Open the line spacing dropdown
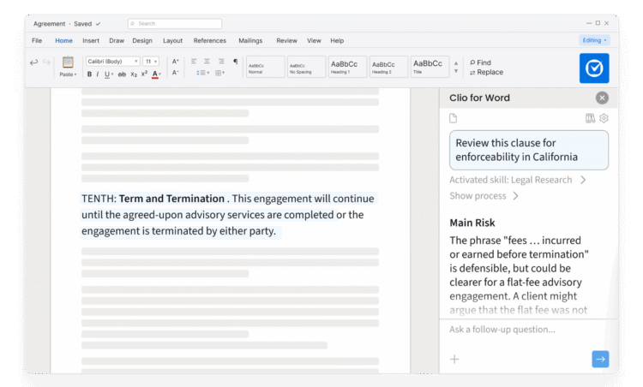Image resolution: width=643 pixels, height=387 pixels. coord(202,73)
